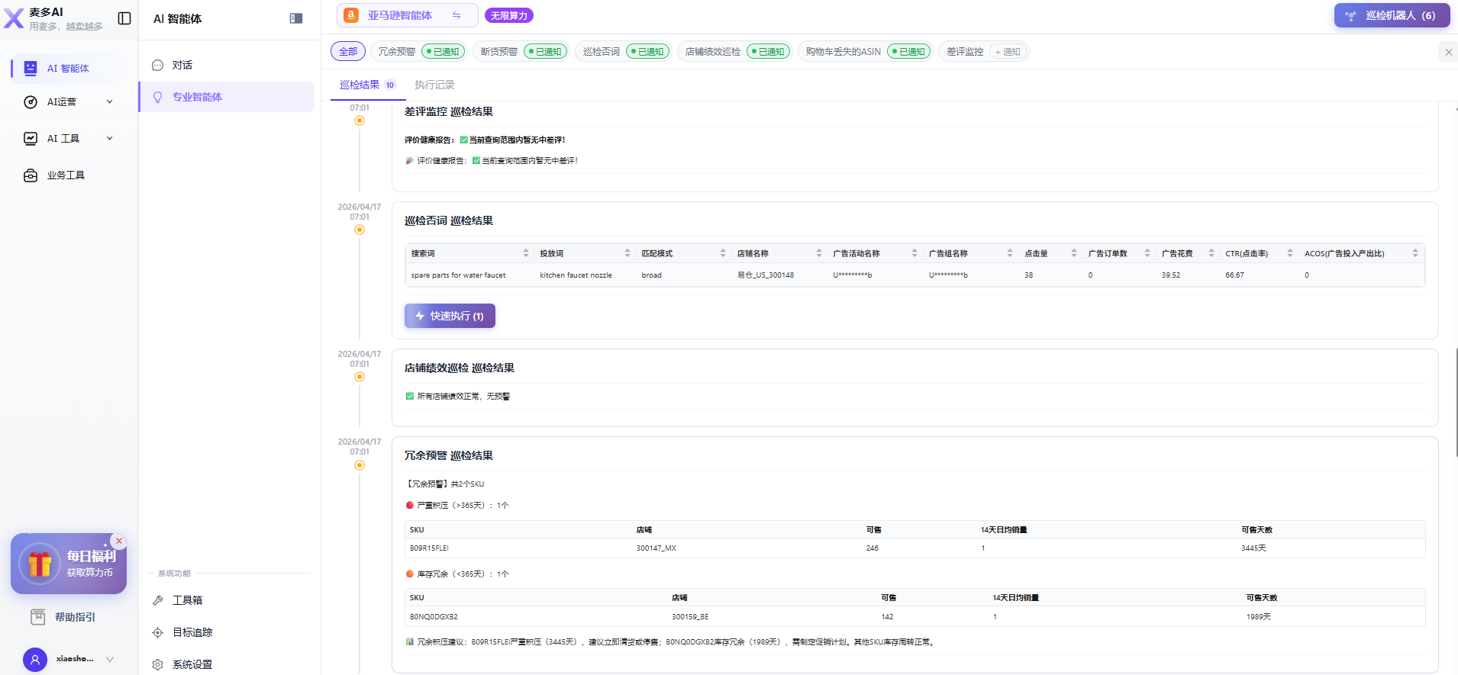This screenshot has width=1458, height=675.
Task: Toggle 已通知 status for 断货预警
Action: 545,52
